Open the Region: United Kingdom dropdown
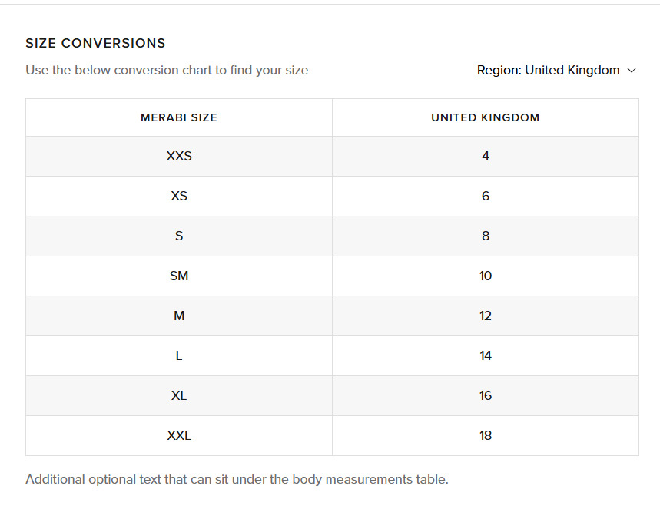 point(548,70)
